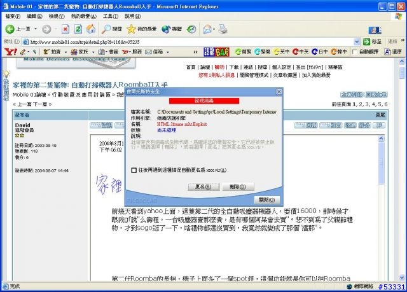Open the 我的最愛(A) menu
The image size is (407, 292).
point(83,17)
